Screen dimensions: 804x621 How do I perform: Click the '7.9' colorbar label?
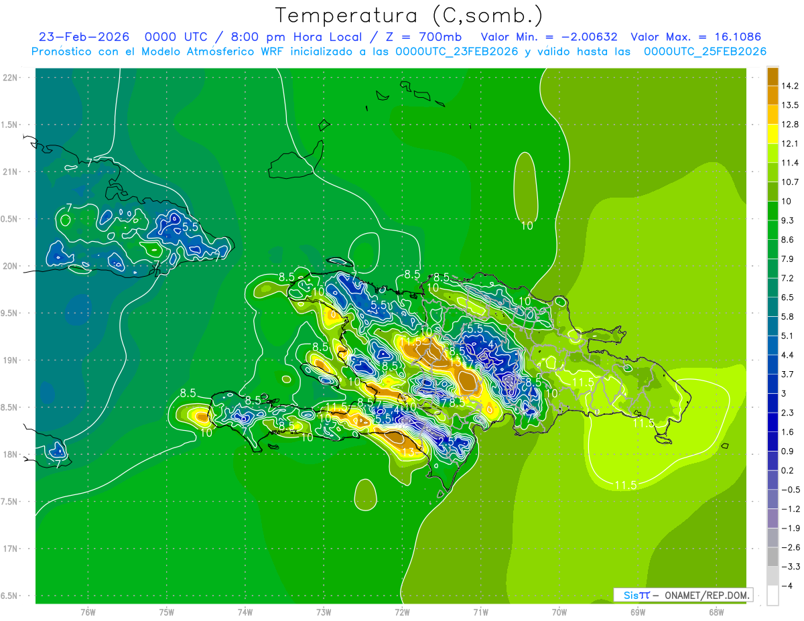pyautogui.click(x=788, y=259)
